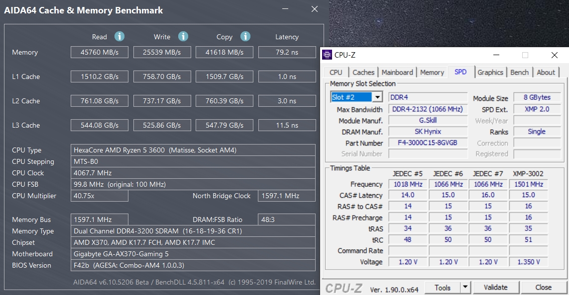Click the CPU Clock field 4067.7 MHz
This screenshot has width=569, height=295.
(x=193, y=173)
